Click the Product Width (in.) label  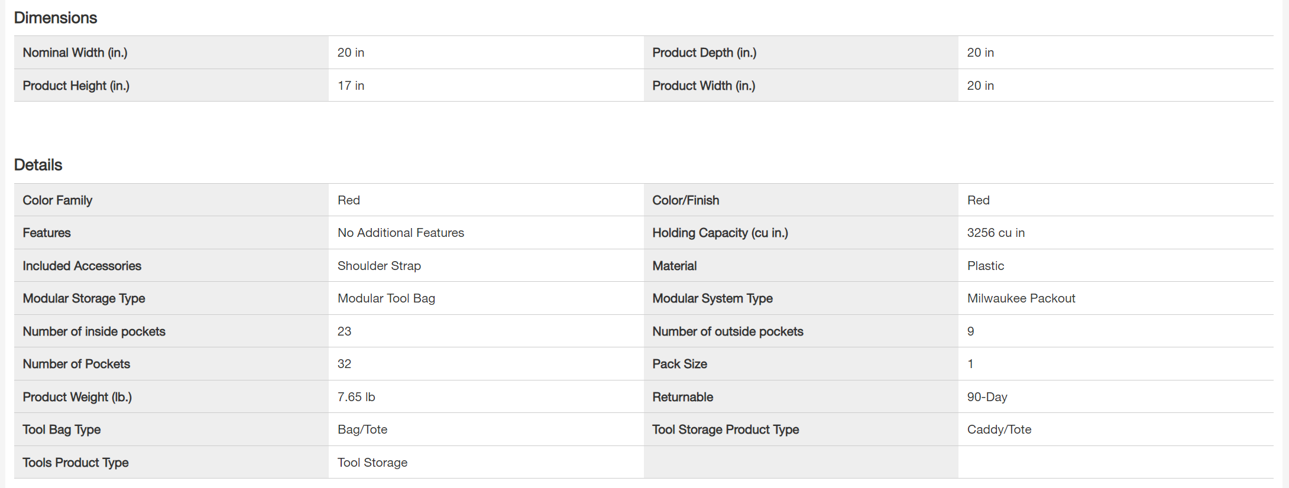[704, 86]
